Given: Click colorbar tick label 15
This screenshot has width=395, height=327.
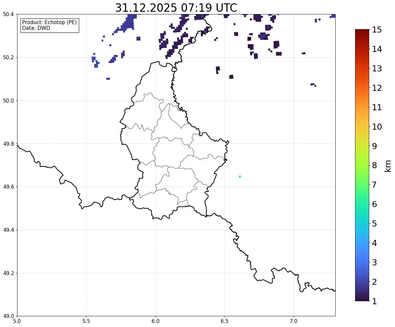Looking at the screenshot, I should click(377, 30).
